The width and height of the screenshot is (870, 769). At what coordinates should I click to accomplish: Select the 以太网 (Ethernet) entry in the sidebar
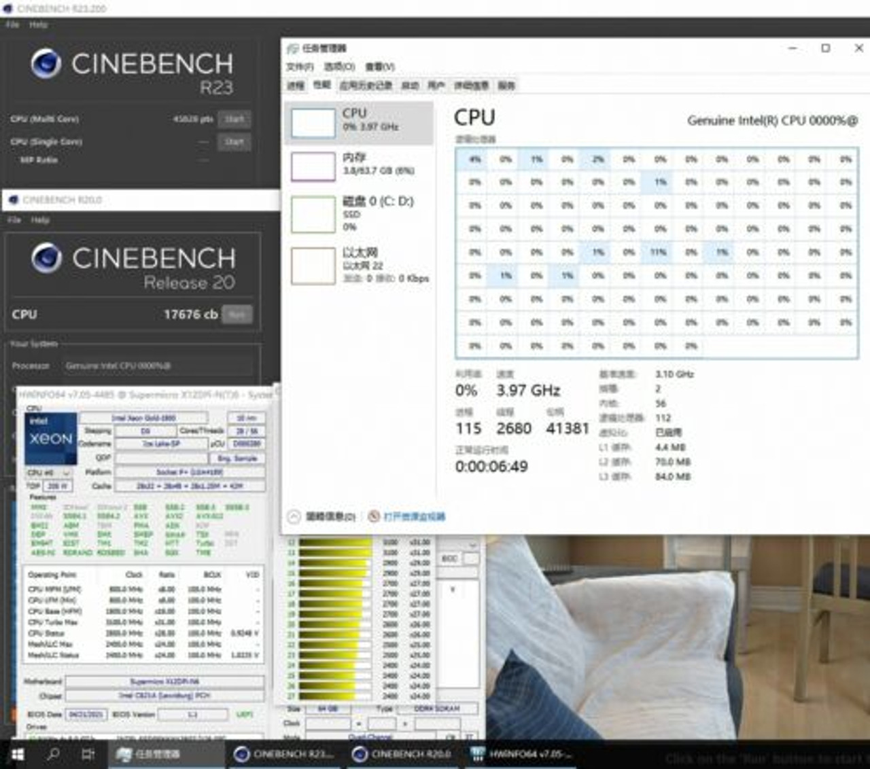tap(359, 266)
